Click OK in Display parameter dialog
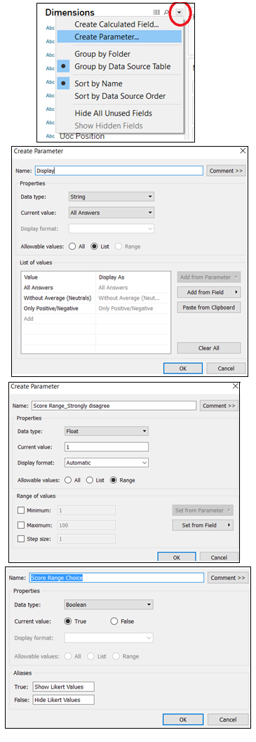The height and width of the screenshot is (742, 256). 182,368
